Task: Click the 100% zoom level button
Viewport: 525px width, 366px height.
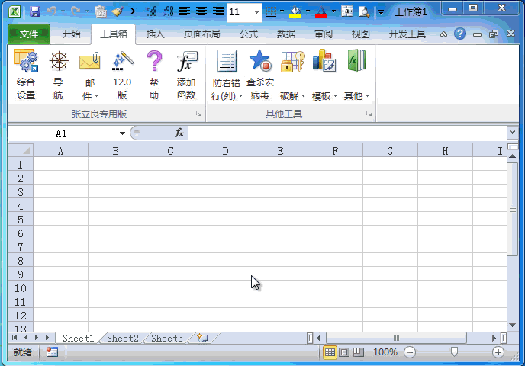Action: point(385,352)
